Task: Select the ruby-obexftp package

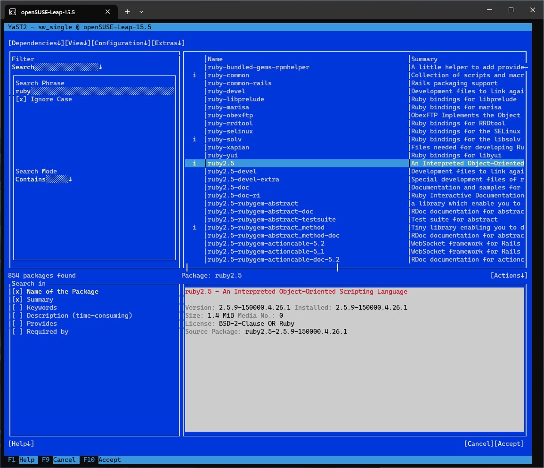Action: (x=355, y=115)
